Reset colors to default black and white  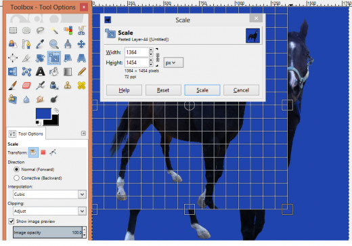click(38, 123)
